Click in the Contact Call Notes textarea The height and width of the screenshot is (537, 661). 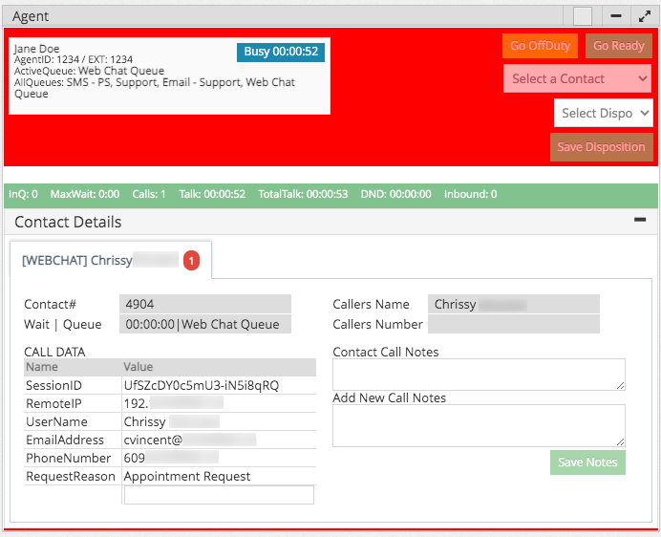pos(479,375)
